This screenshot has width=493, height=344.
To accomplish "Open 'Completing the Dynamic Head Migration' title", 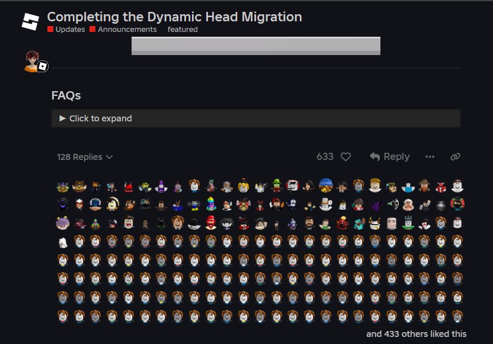I will 174,17.
